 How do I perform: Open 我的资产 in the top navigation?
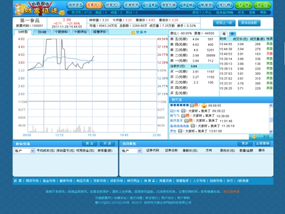click(x=75, y=5)
